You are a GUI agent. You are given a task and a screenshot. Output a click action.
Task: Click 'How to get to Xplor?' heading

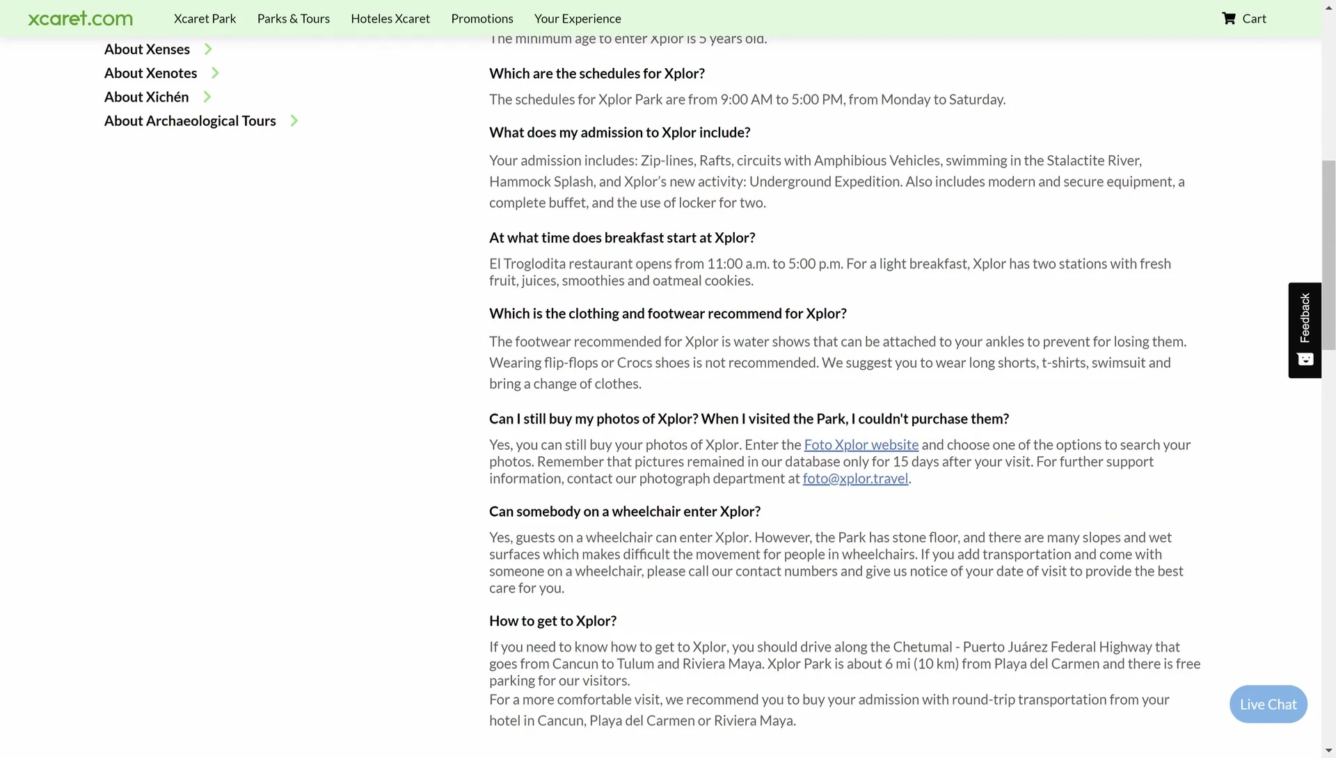point(552,621)
